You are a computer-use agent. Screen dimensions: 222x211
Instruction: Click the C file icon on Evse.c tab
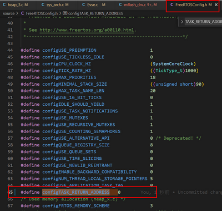pyautogui.click(x=84, y=5)
